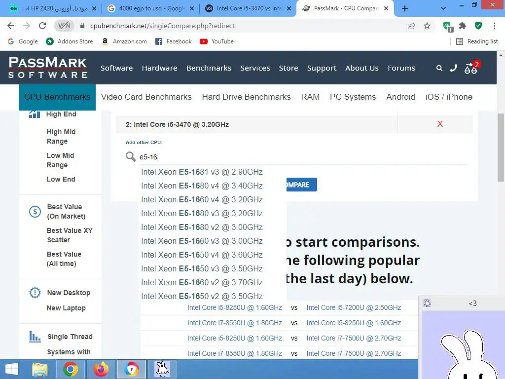The image size is (505, 379).
Task: Close the PassMark CPU Compare tab
Action: (386, 8)
